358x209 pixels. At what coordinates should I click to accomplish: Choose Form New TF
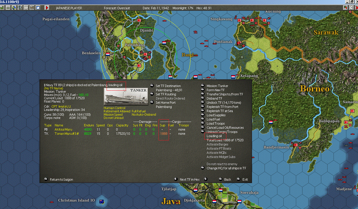216,90
